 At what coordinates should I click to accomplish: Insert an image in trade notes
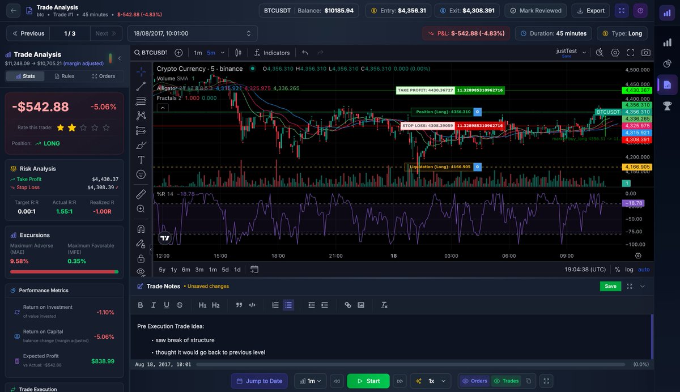tap(361, 305)
